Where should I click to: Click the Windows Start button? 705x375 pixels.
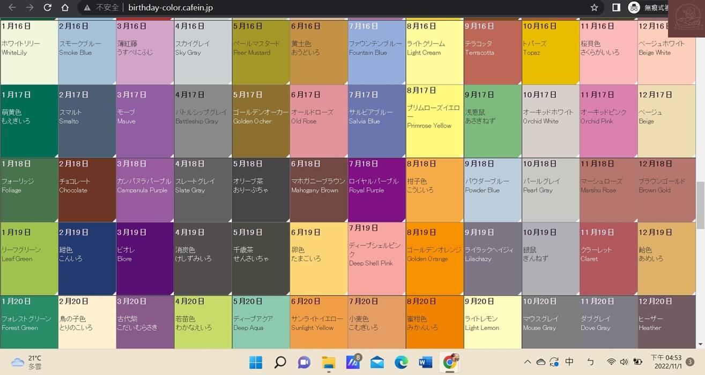[x=256, y=363]
